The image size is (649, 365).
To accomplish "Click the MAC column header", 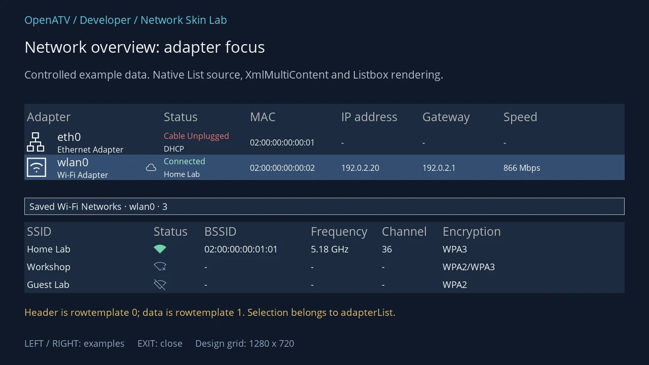I will tap(263, 117).
